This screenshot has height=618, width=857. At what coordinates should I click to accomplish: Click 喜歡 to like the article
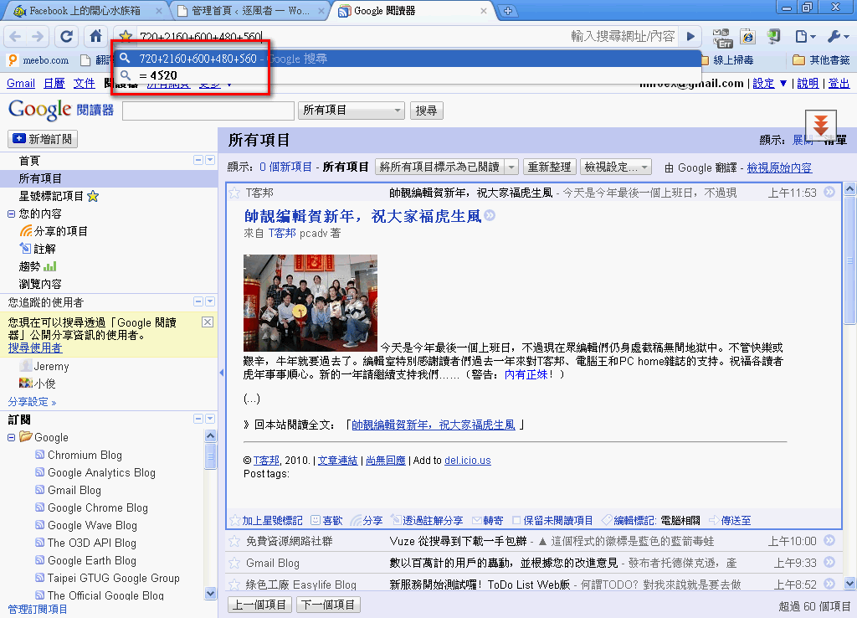[327, 521]
